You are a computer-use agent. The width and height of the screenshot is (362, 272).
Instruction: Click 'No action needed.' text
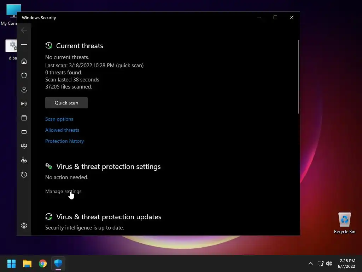(x=67, y=177)
